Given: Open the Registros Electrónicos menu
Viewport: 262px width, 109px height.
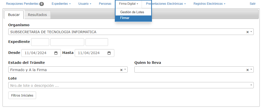Looking at the screenshot, I should (x=209, y=4).
